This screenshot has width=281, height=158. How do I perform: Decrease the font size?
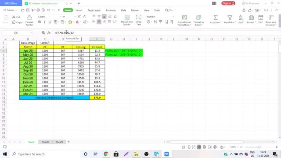(84, 17)
